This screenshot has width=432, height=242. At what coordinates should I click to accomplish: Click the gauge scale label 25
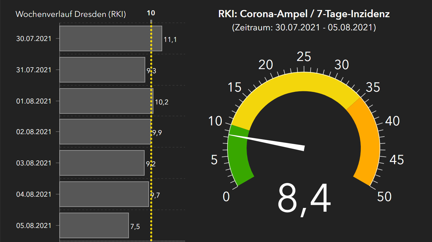[304, 57]
